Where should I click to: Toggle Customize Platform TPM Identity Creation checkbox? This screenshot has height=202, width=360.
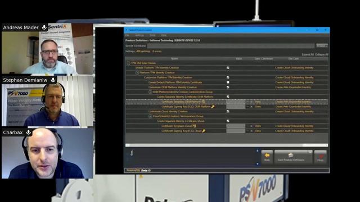pyautogui.click(x=228, y=77)
